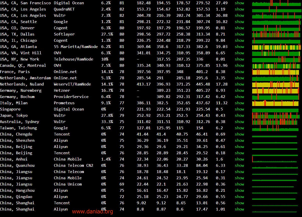Click location text 'Taiwan, Taichung'
This screenshot has width=302, height=217.
pos(18,128)
